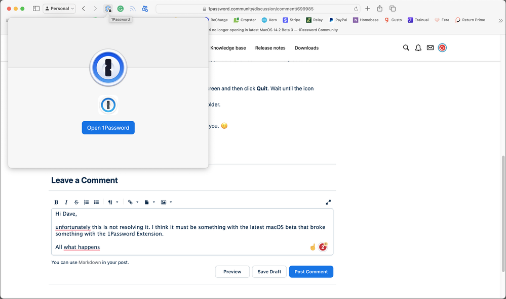
Task: Click the Safari Share icon
Action: [379, 9]
